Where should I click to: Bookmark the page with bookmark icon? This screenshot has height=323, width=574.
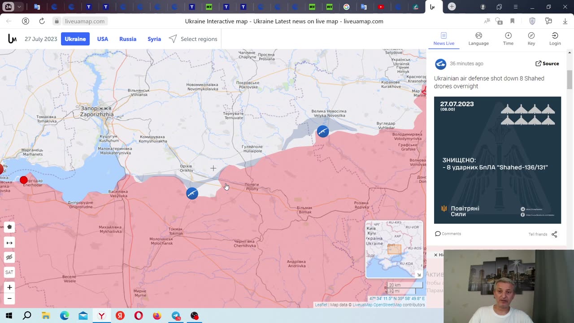coord(513,21)
